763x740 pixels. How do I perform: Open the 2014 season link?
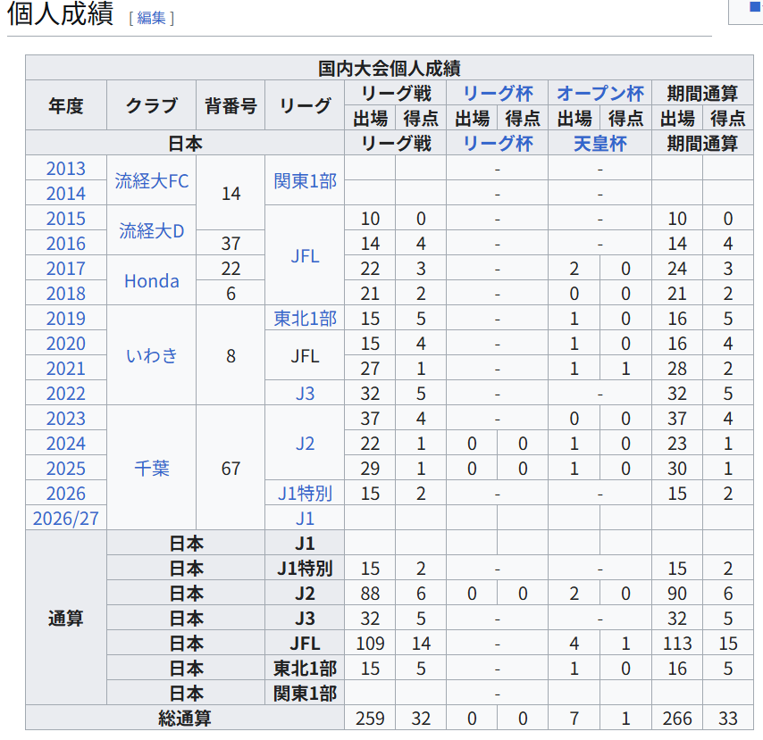point(66,194)
